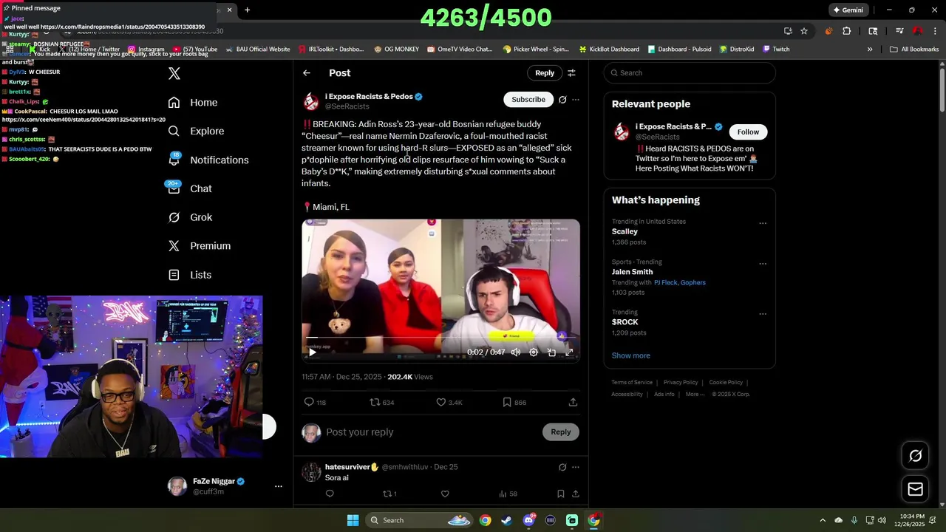The image size is (946, 532).
Task: Expand the video to fullscreen
Action: pyautogui.click(x=569, y=352)
